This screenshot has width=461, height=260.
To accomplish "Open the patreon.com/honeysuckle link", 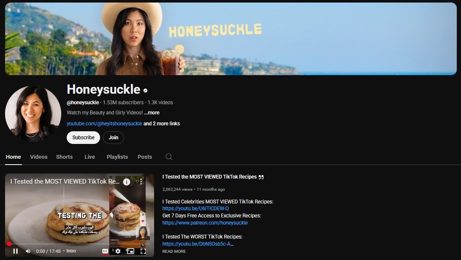I will tap(205, 223).
